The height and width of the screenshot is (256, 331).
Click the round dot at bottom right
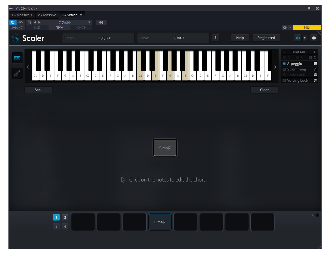[x=317, y=215]
